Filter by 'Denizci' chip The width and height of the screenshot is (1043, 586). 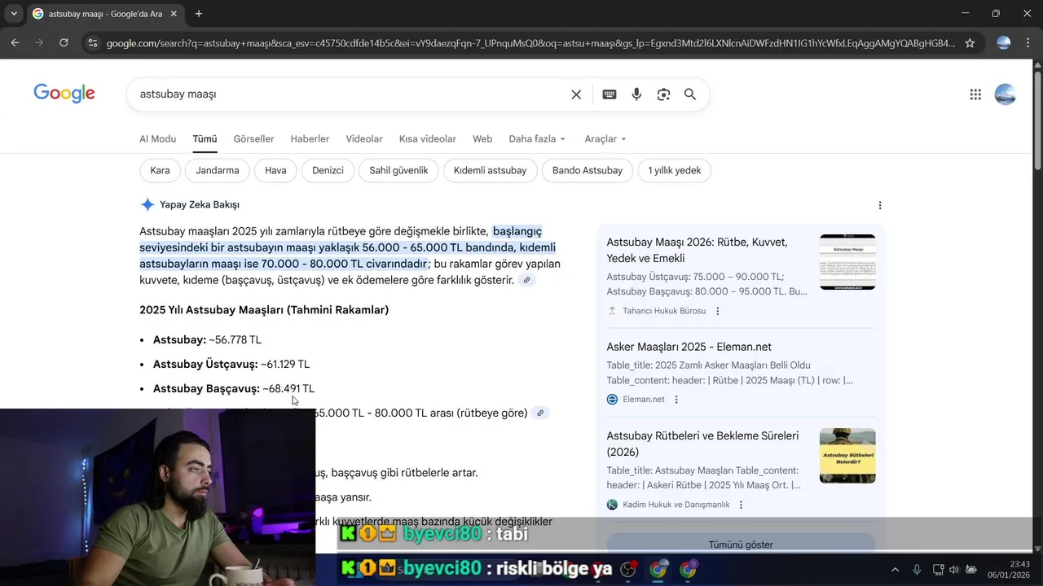coord(328,171)
